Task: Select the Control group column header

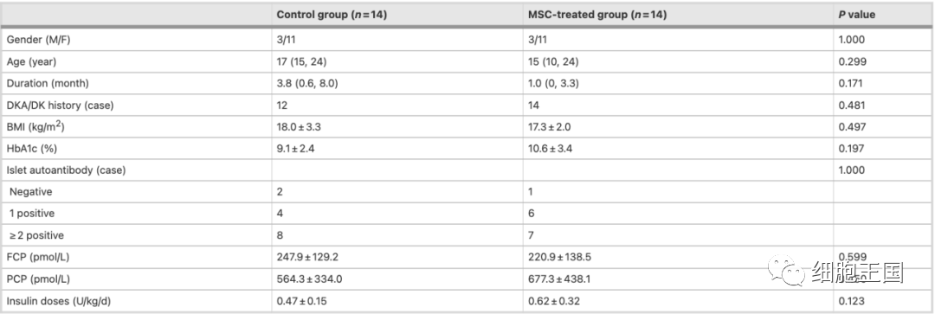Action: pyautogui.click(x=332, y=15)
